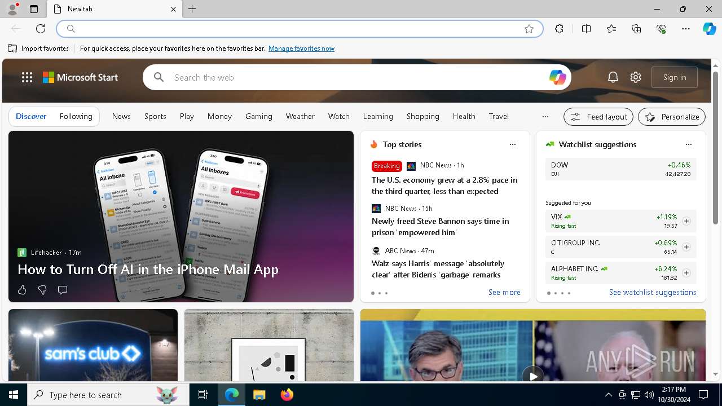Open the volume control tray icon
Viewport: 722px width, 406px height.
pos(649,395)
